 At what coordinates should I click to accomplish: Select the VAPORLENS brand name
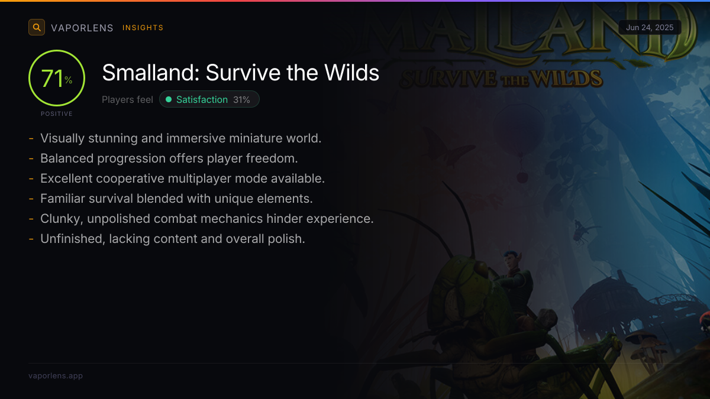click(x=82, y=28)
